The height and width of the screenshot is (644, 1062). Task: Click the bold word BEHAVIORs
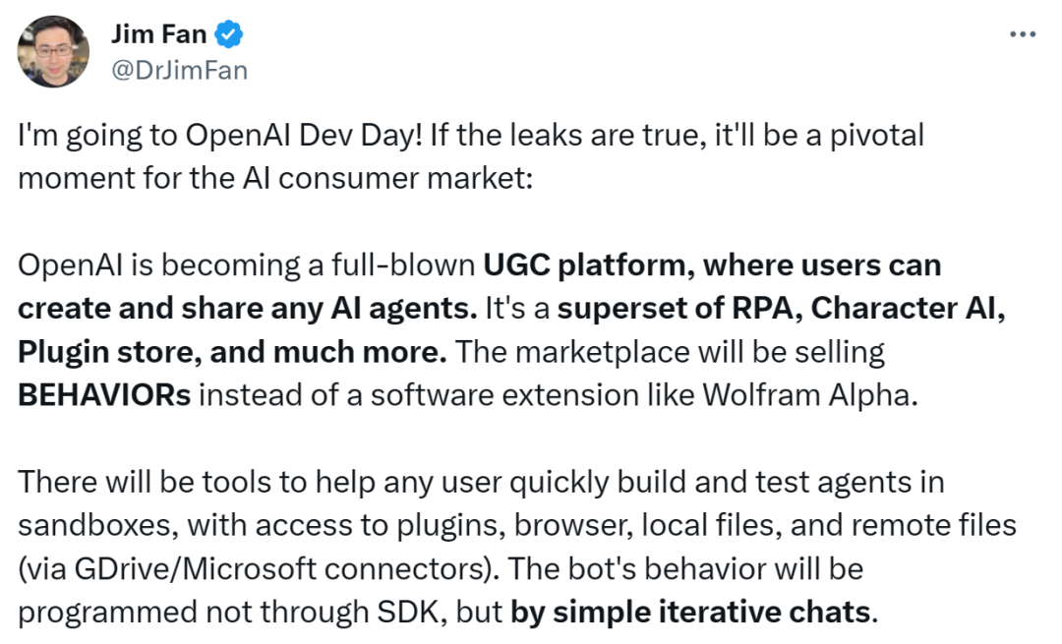pyautogui.click(x=104, y=395)
